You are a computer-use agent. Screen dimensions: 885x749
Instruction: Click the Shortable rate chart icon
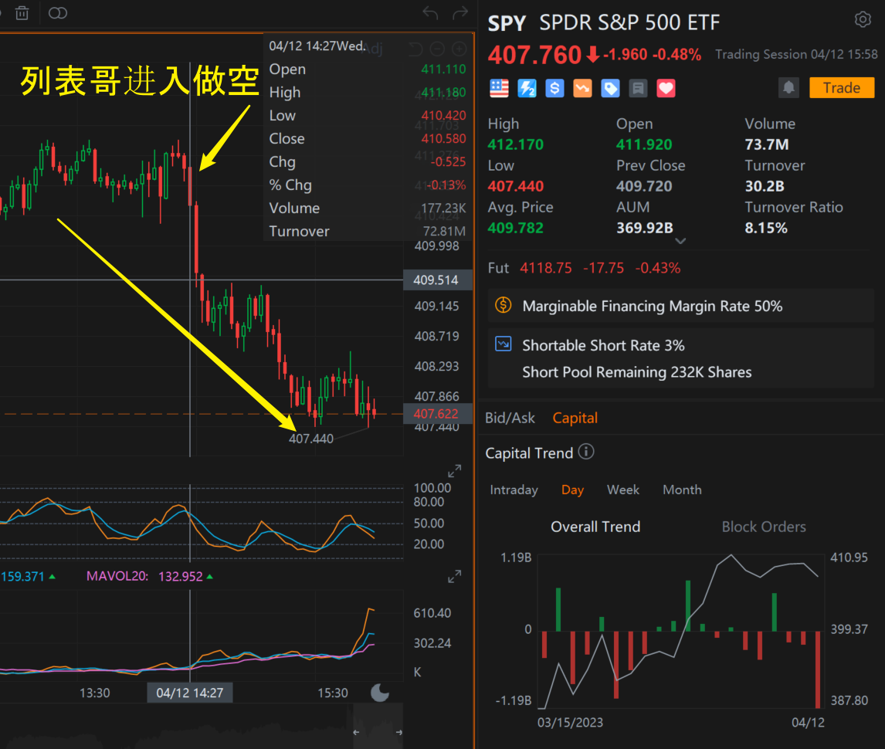pos(503,344)
